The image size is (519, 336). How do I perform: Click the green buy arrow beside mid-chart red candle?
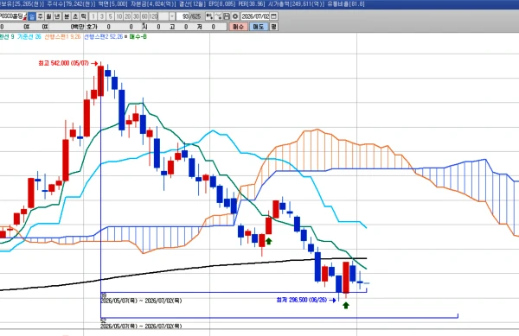[x=269, y=241]
